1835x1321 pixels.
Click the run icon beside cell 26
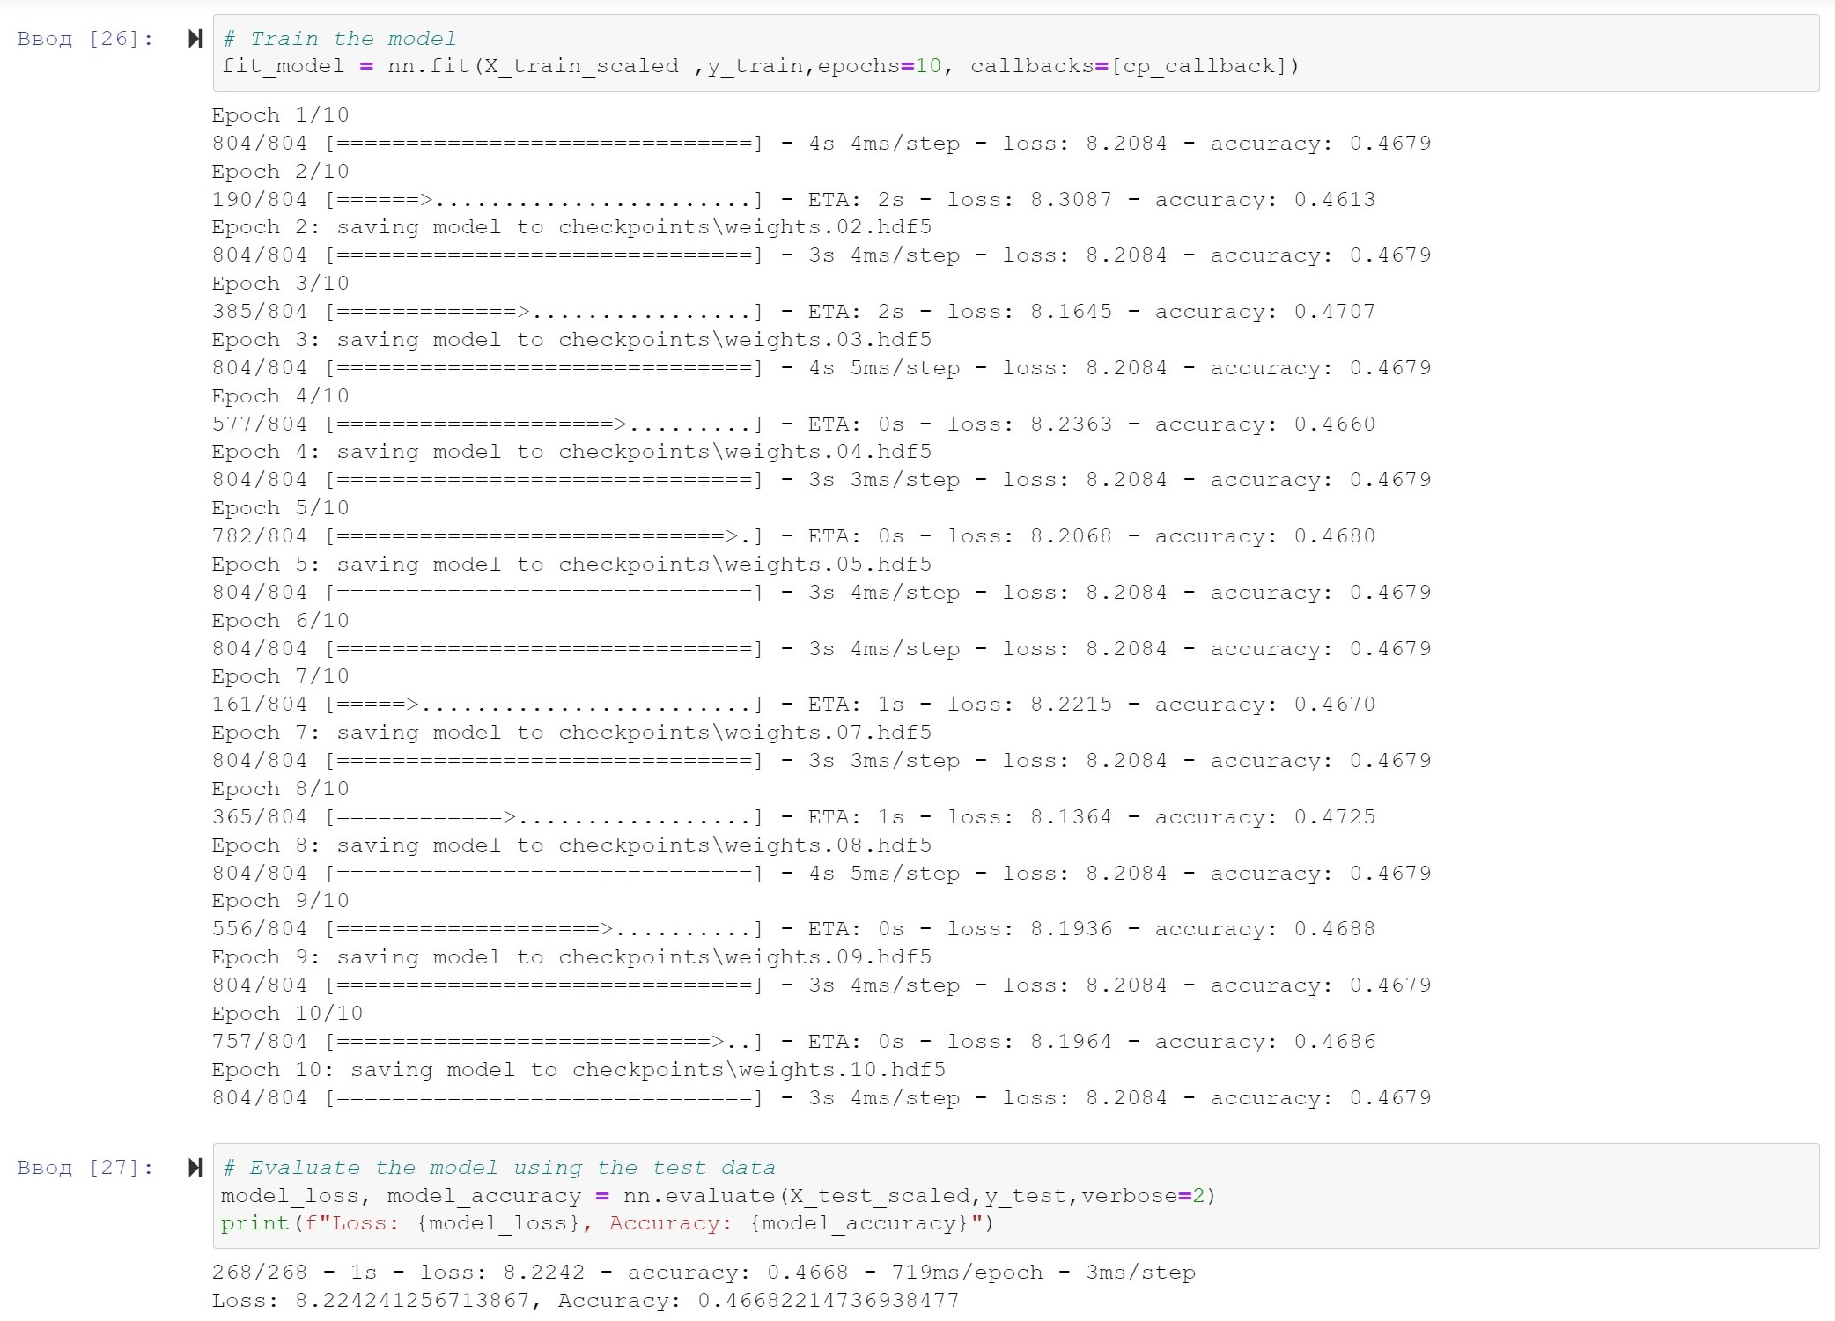(194, 39)
